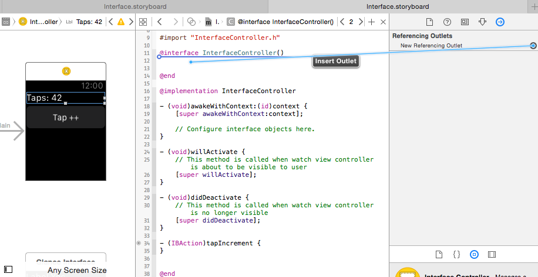Viewport: 538px width, 277px height.
Task: Show the Identity inspector
Action: [x=465, y=22]
